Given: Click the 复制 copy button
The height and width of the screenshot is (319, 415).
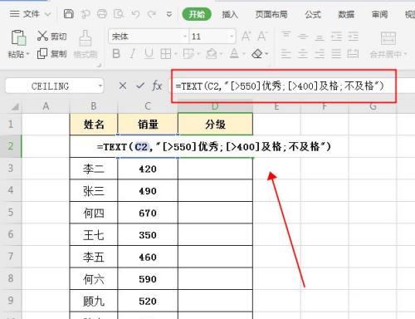Looking at the screenshot, I should (52, 53).
